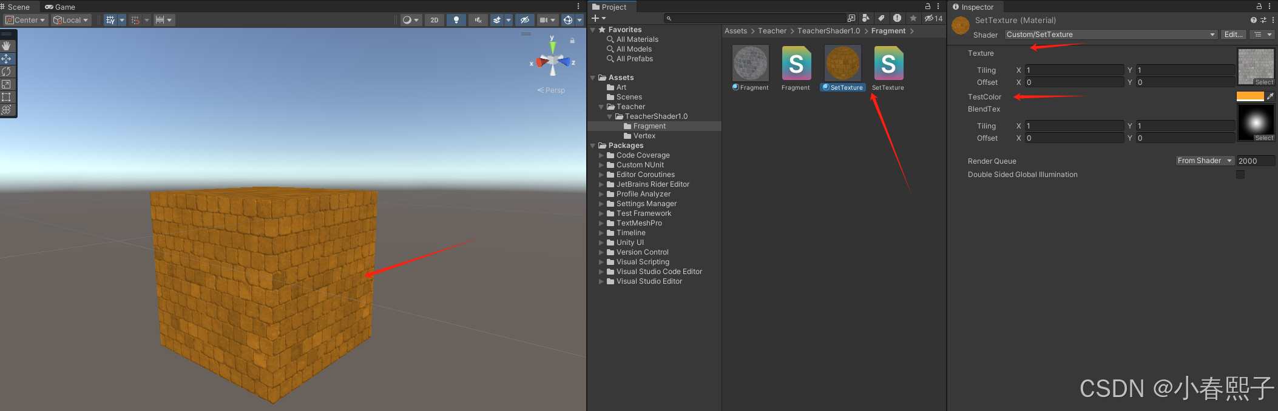Click the Project search field
The width and height of the screenshot is (1278, 411).
pyautogui.click(x=755, y=18)
